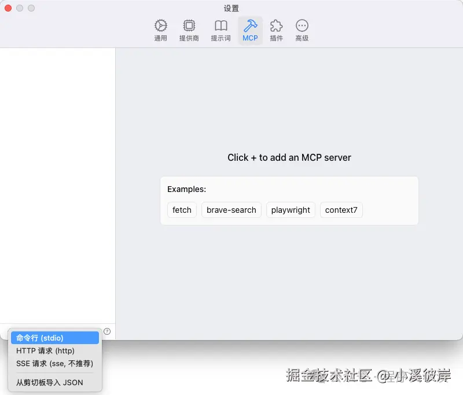The height and width of the screenshot is (395, 463).
Task: Select the playwright example
Action: [x=291, y=210]
